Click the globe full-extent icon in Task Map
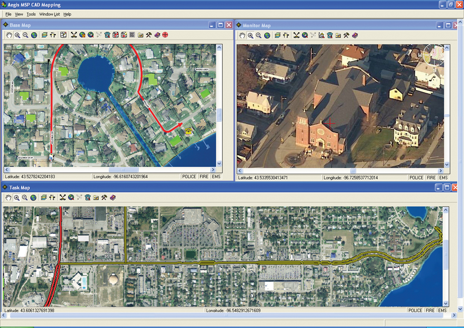Viewport: 464px width, 328px height. [x=33, y=197]
